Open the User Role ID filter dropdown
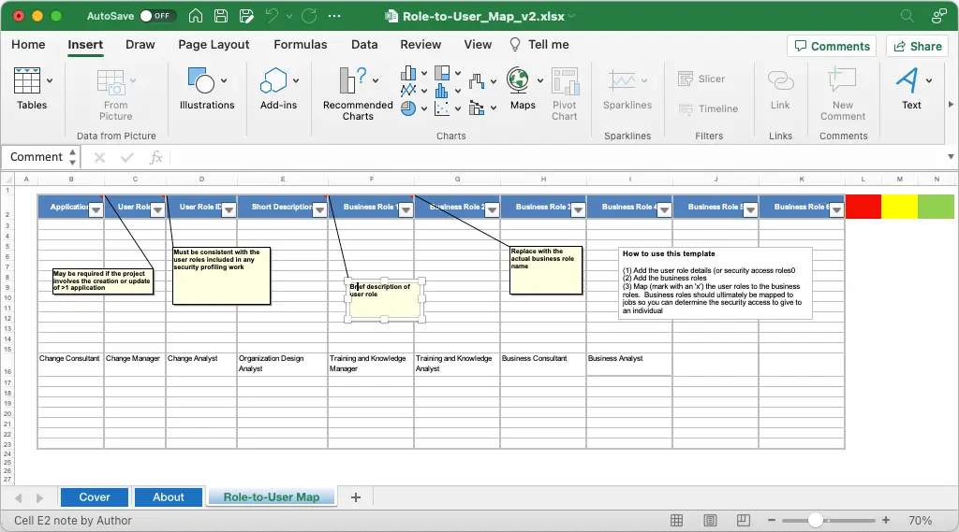The image size is (959, 532). coord(229,210)
